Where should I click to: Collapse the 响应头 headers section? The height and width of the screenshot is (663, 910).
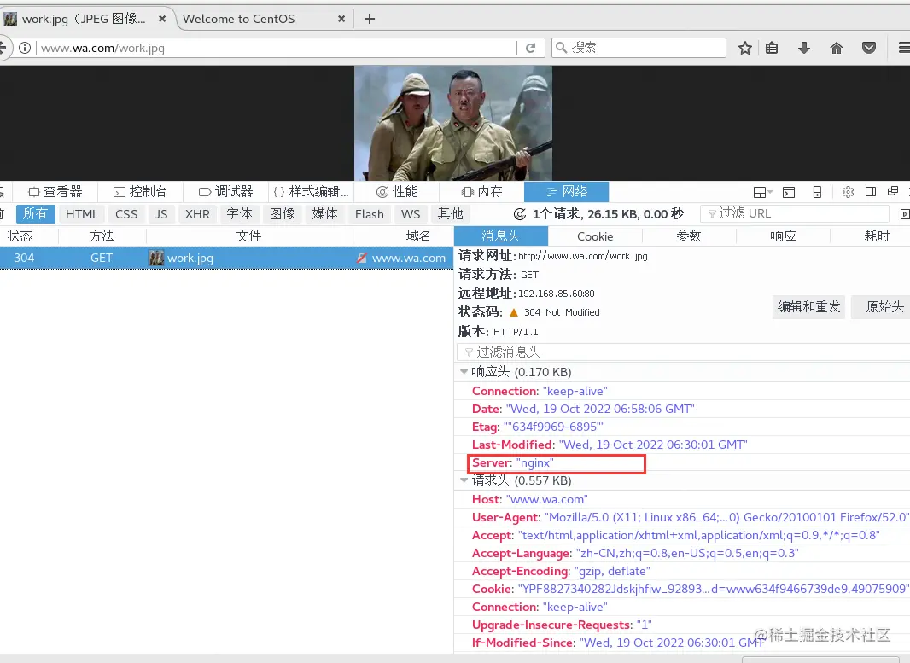tap(465, 371)
